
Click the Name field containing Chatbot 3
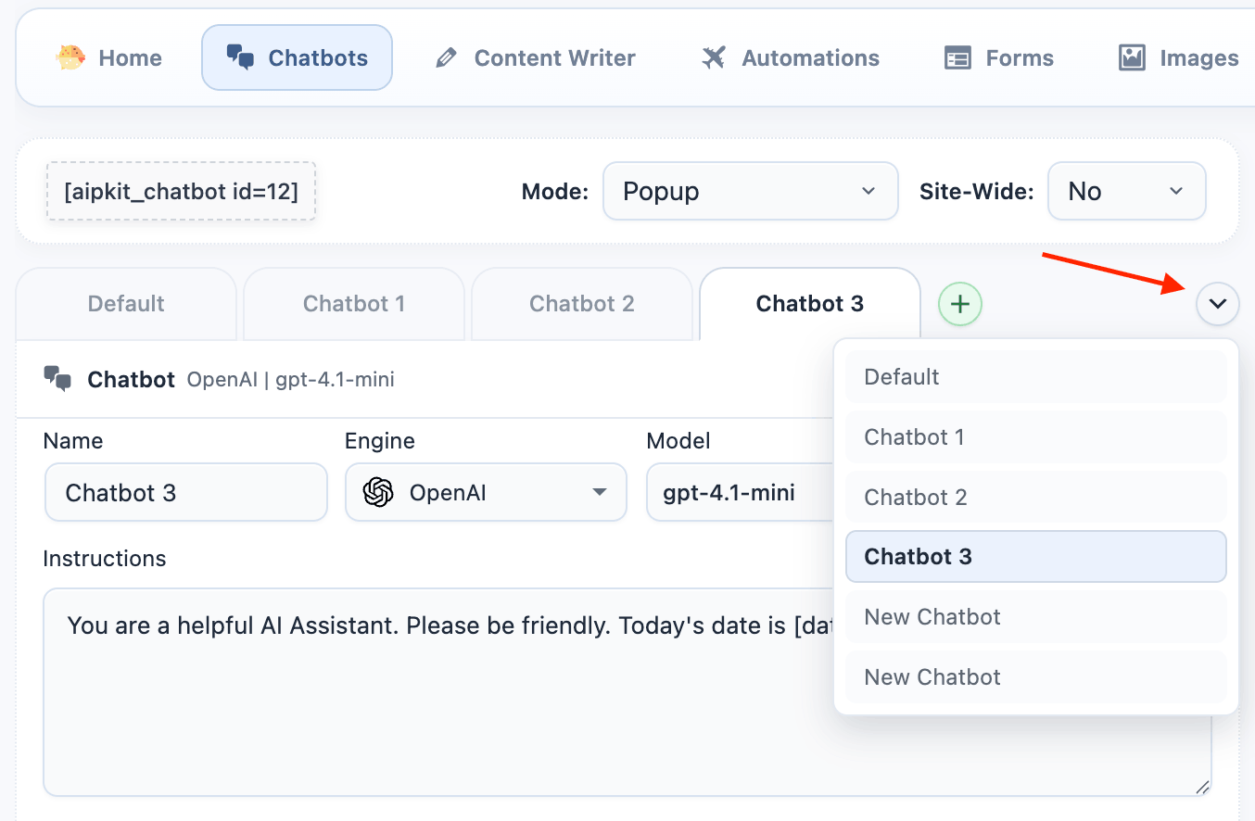185,493
